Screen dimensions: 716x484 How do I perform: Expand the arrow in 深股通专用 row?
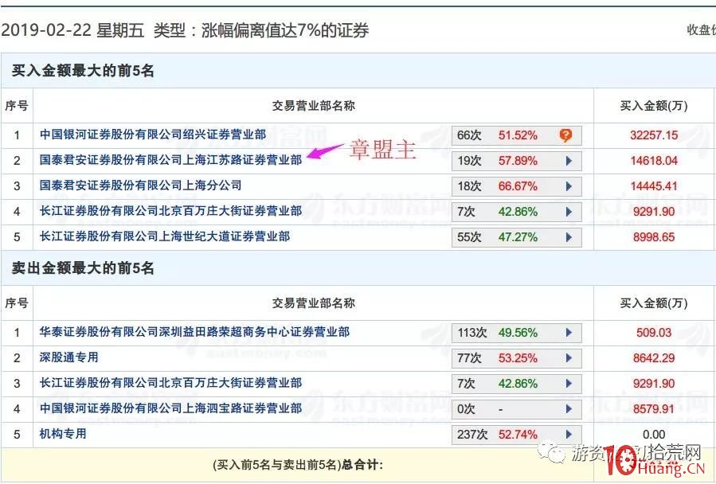[x=569, y=358]
